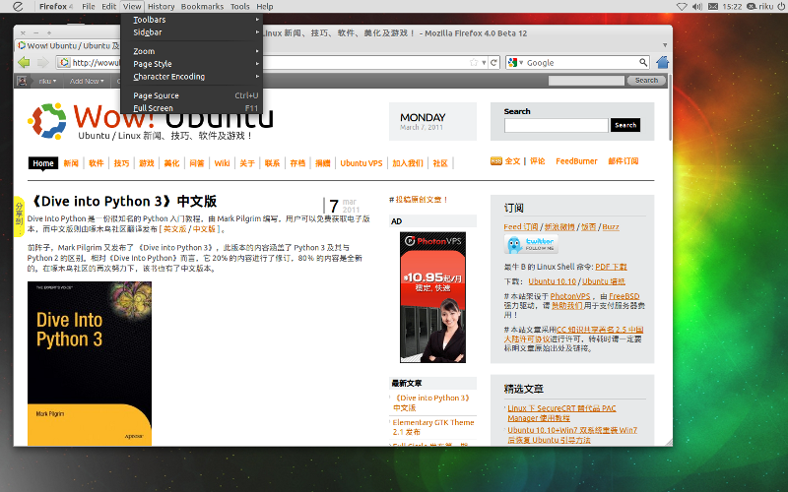Open the Wiki navigation link
Screen dimensions: 788x492
[x=222, y=163]
